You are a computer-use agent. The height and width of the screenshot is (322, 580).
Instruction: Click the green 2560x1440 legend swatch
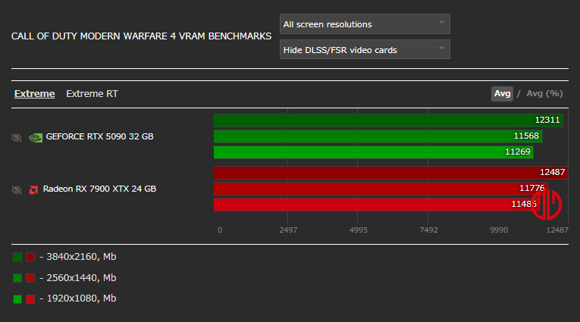(x=17, y=278)
